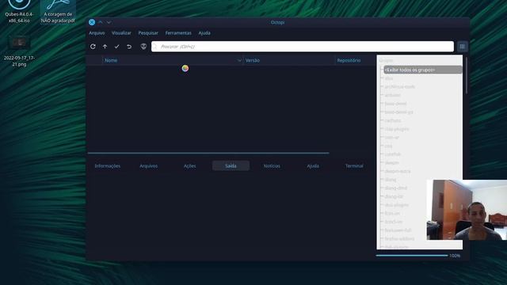Click the up chevron in the Octopi title bar

[101, 22]
